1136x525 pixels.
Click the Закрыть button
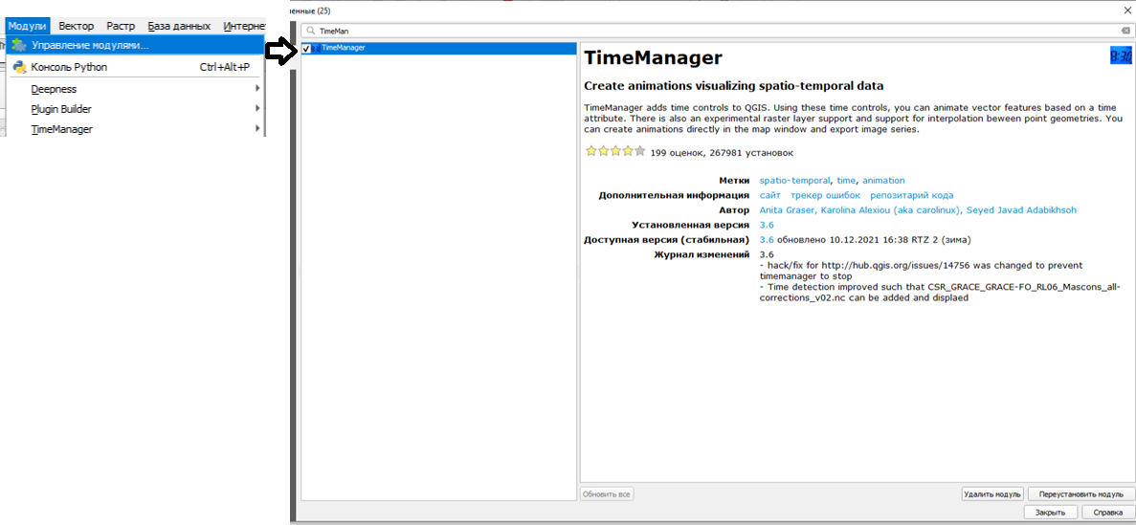coord(1050,512)
